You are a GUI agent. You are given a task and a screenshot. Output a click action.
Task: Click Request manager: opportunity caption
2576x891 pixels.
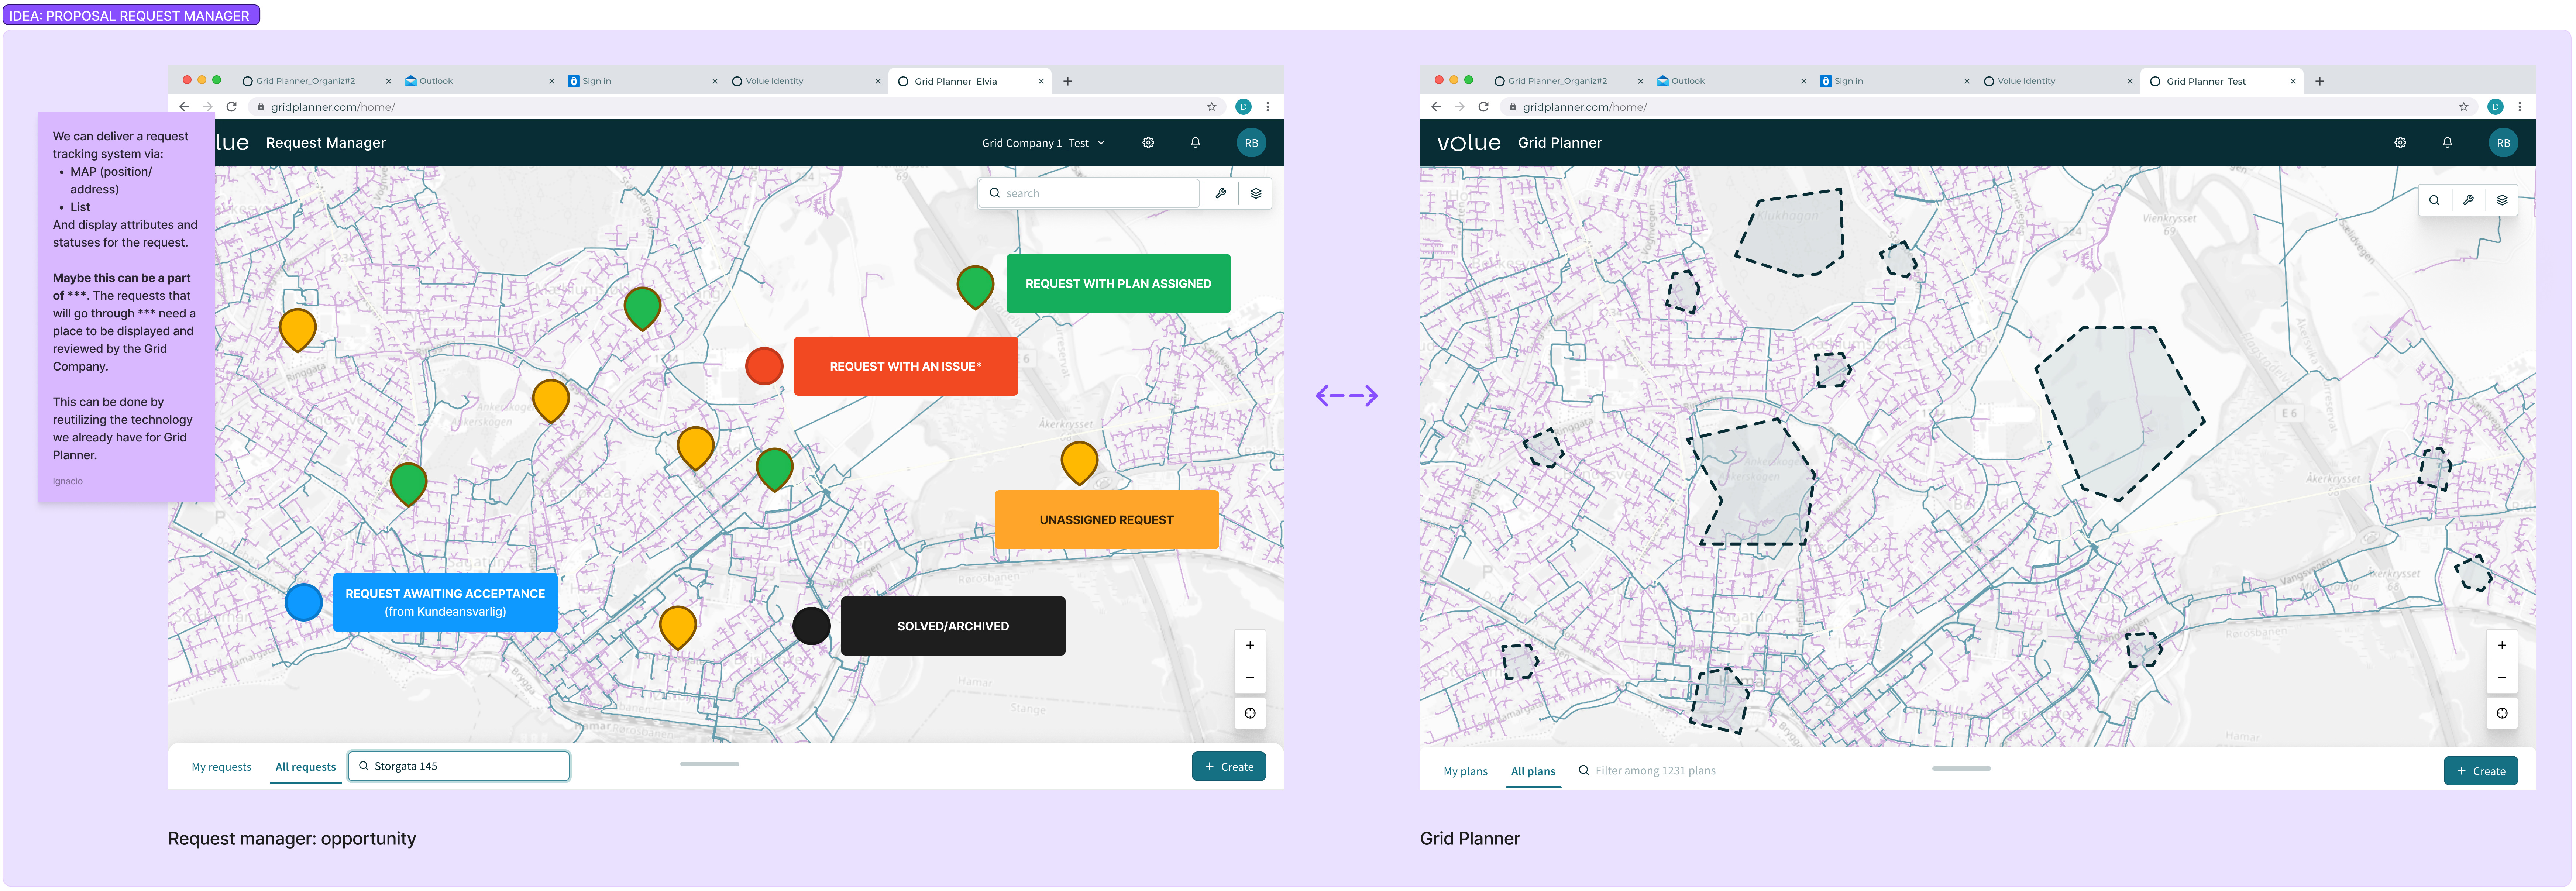292,839
